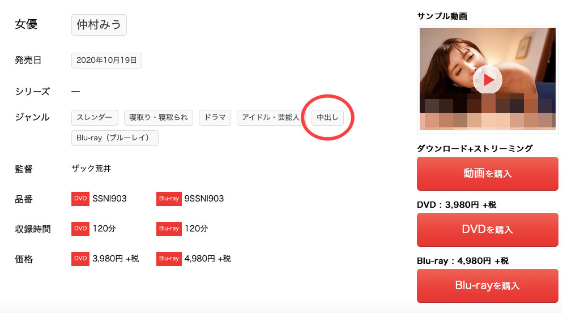Click the DVD badge beside 3,980円 price
563x313 pixels.
[x=80, y=259]
